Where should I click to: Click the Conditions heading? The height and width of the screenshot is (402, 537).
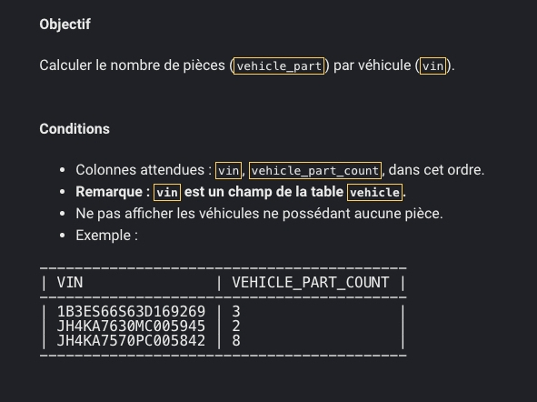point(75,129)
